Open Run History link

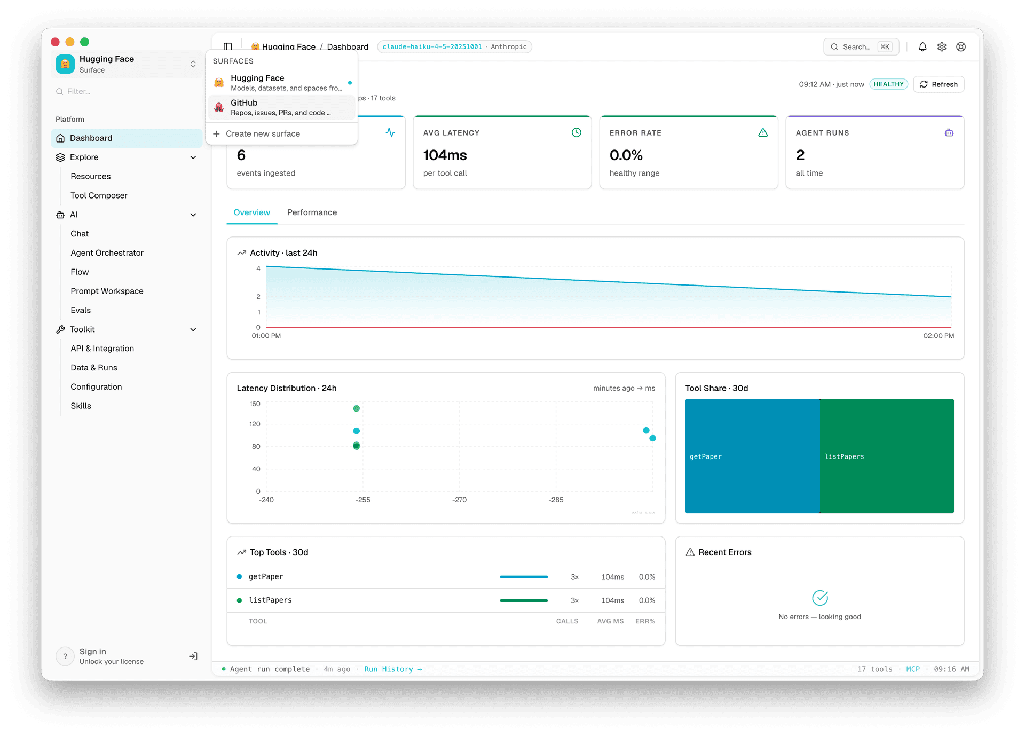[x=393, y=669]
